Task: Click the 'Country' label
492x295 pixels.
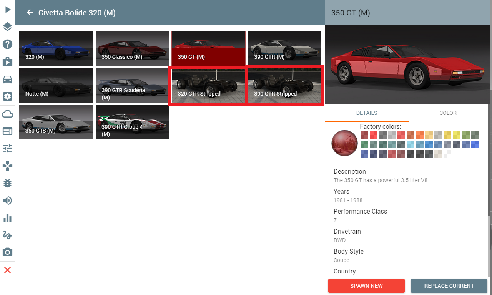Action: (345, 271)
